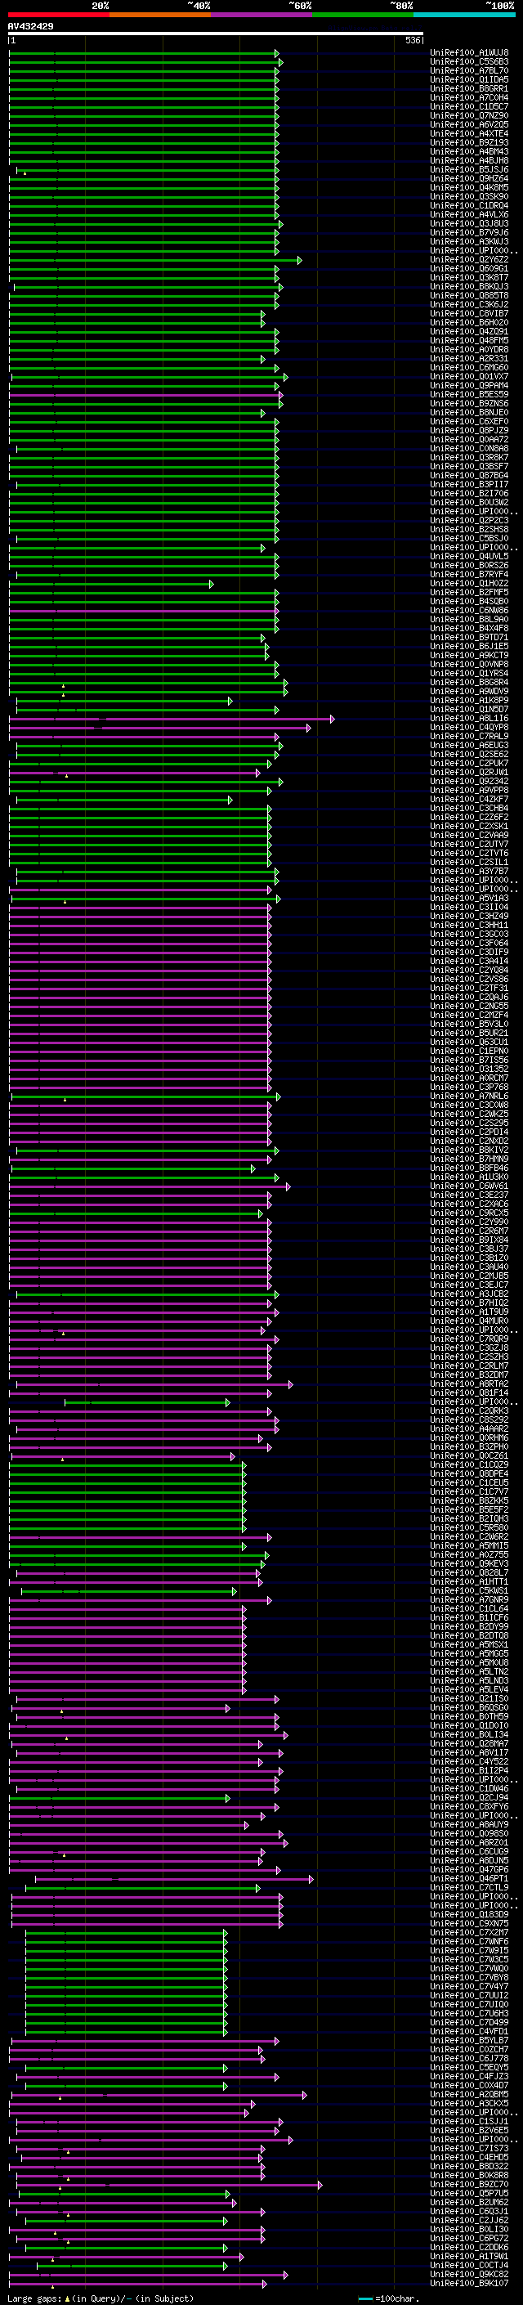Click the long magenta alignment bar for A8L1I6

click(x=172, y=719)
